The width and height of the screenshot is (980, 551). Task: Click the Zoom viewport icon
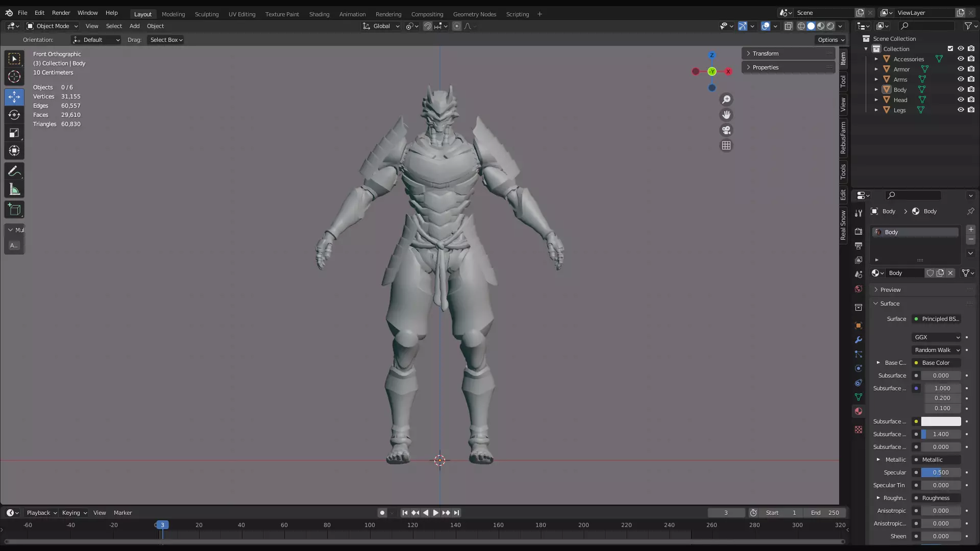pos(726,99)
